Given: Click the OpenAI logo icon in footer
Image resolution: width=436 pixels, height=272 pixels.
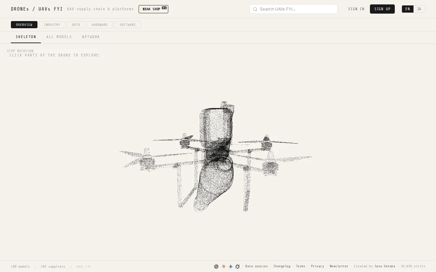Looking at the screenshot, I should pos(216,267).
